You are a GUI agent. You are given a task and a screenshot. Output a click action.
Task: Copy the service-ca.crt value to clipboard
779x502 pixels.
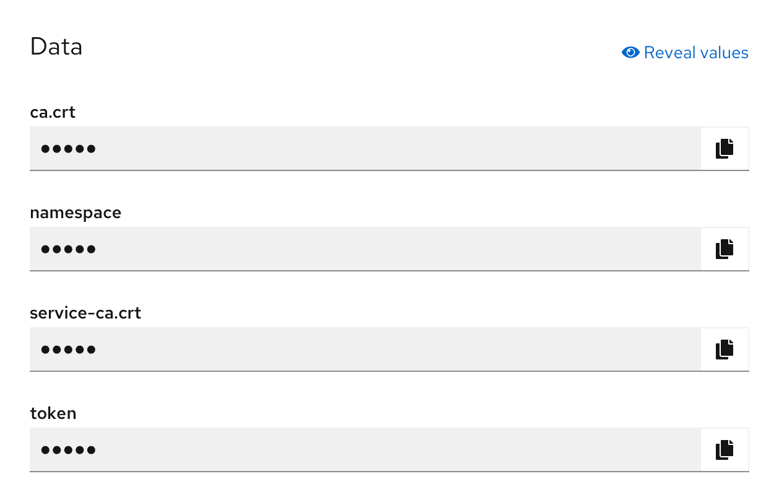click(725, 350)
